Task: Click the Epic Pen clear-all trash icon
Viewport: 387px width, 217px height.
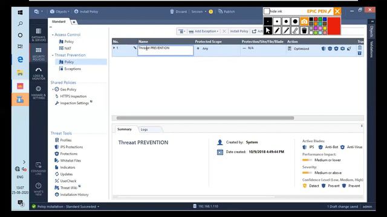Action: [x=304, y=31]
